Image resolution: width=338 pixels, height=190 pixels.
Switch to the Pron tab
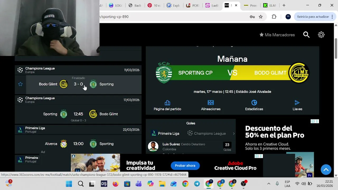250,5
